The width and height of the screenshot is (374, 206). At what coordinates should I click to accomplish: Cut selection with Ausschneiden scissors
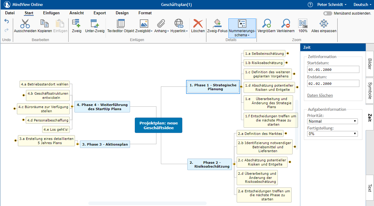click(x=25, y=24)
